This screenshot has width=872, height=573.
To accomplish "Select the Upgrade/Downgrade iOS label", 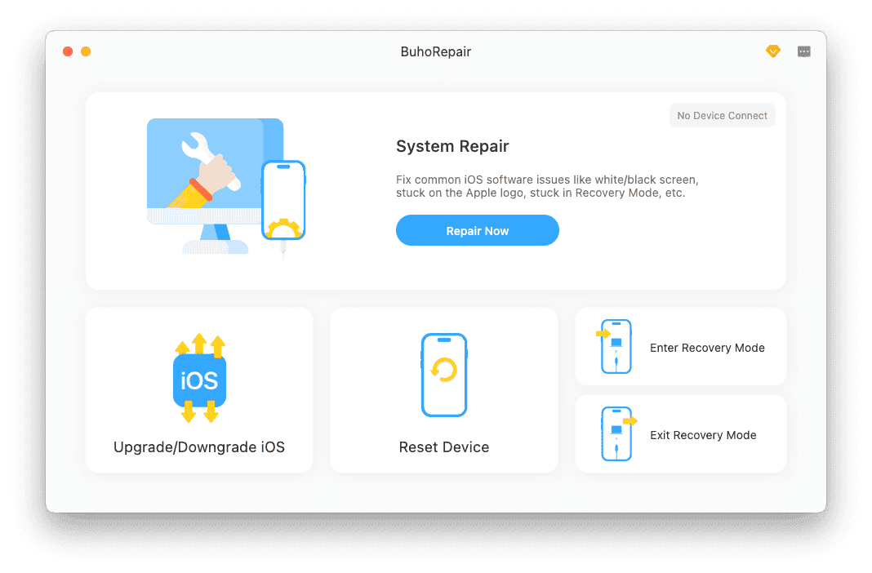I will (199, 447).
